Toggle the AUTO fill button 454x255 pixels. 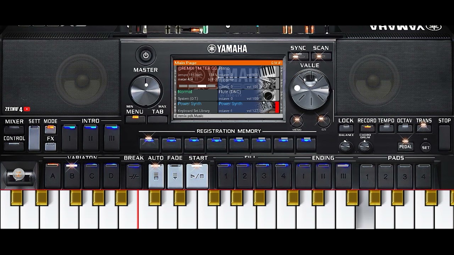pos(156,176)
